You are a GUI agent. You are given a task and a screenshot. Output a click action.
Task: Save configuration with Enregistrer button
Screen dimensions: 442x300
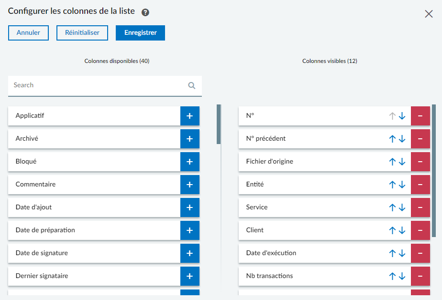140,33
